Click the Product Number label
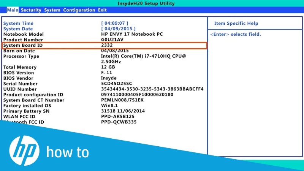 pyautogui.click(x=23, y=40)
